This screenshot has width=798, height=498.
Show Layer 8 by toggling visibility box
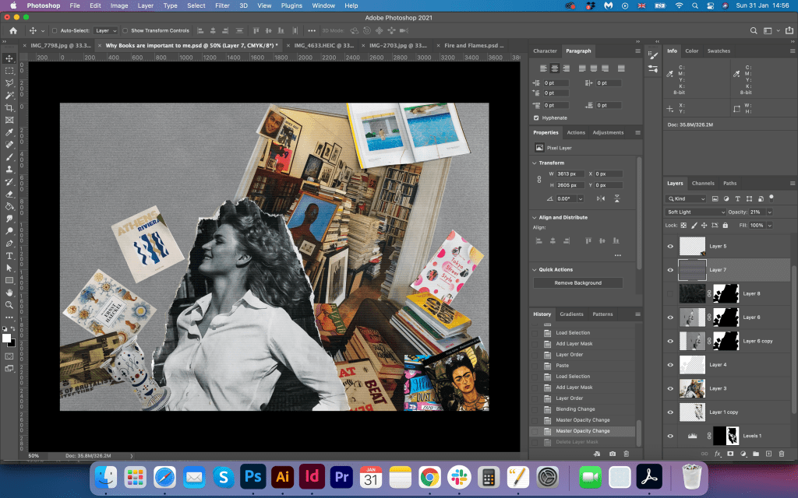(x=670, y=293)
